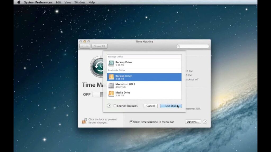The image size is (271, 152).
Task: Open the Apple menu
Action: (19, 2)
